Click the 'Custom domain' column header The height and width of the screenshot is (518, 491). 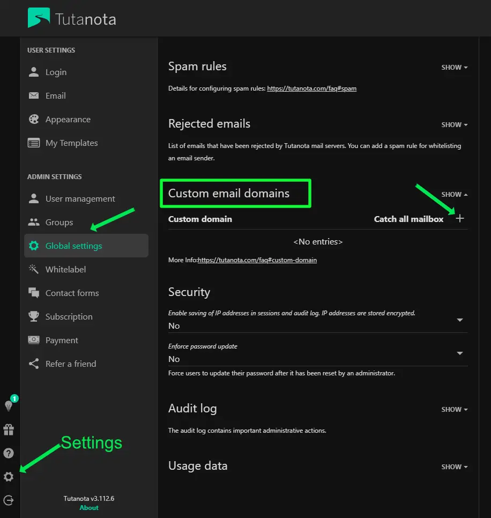coord(200,219)
